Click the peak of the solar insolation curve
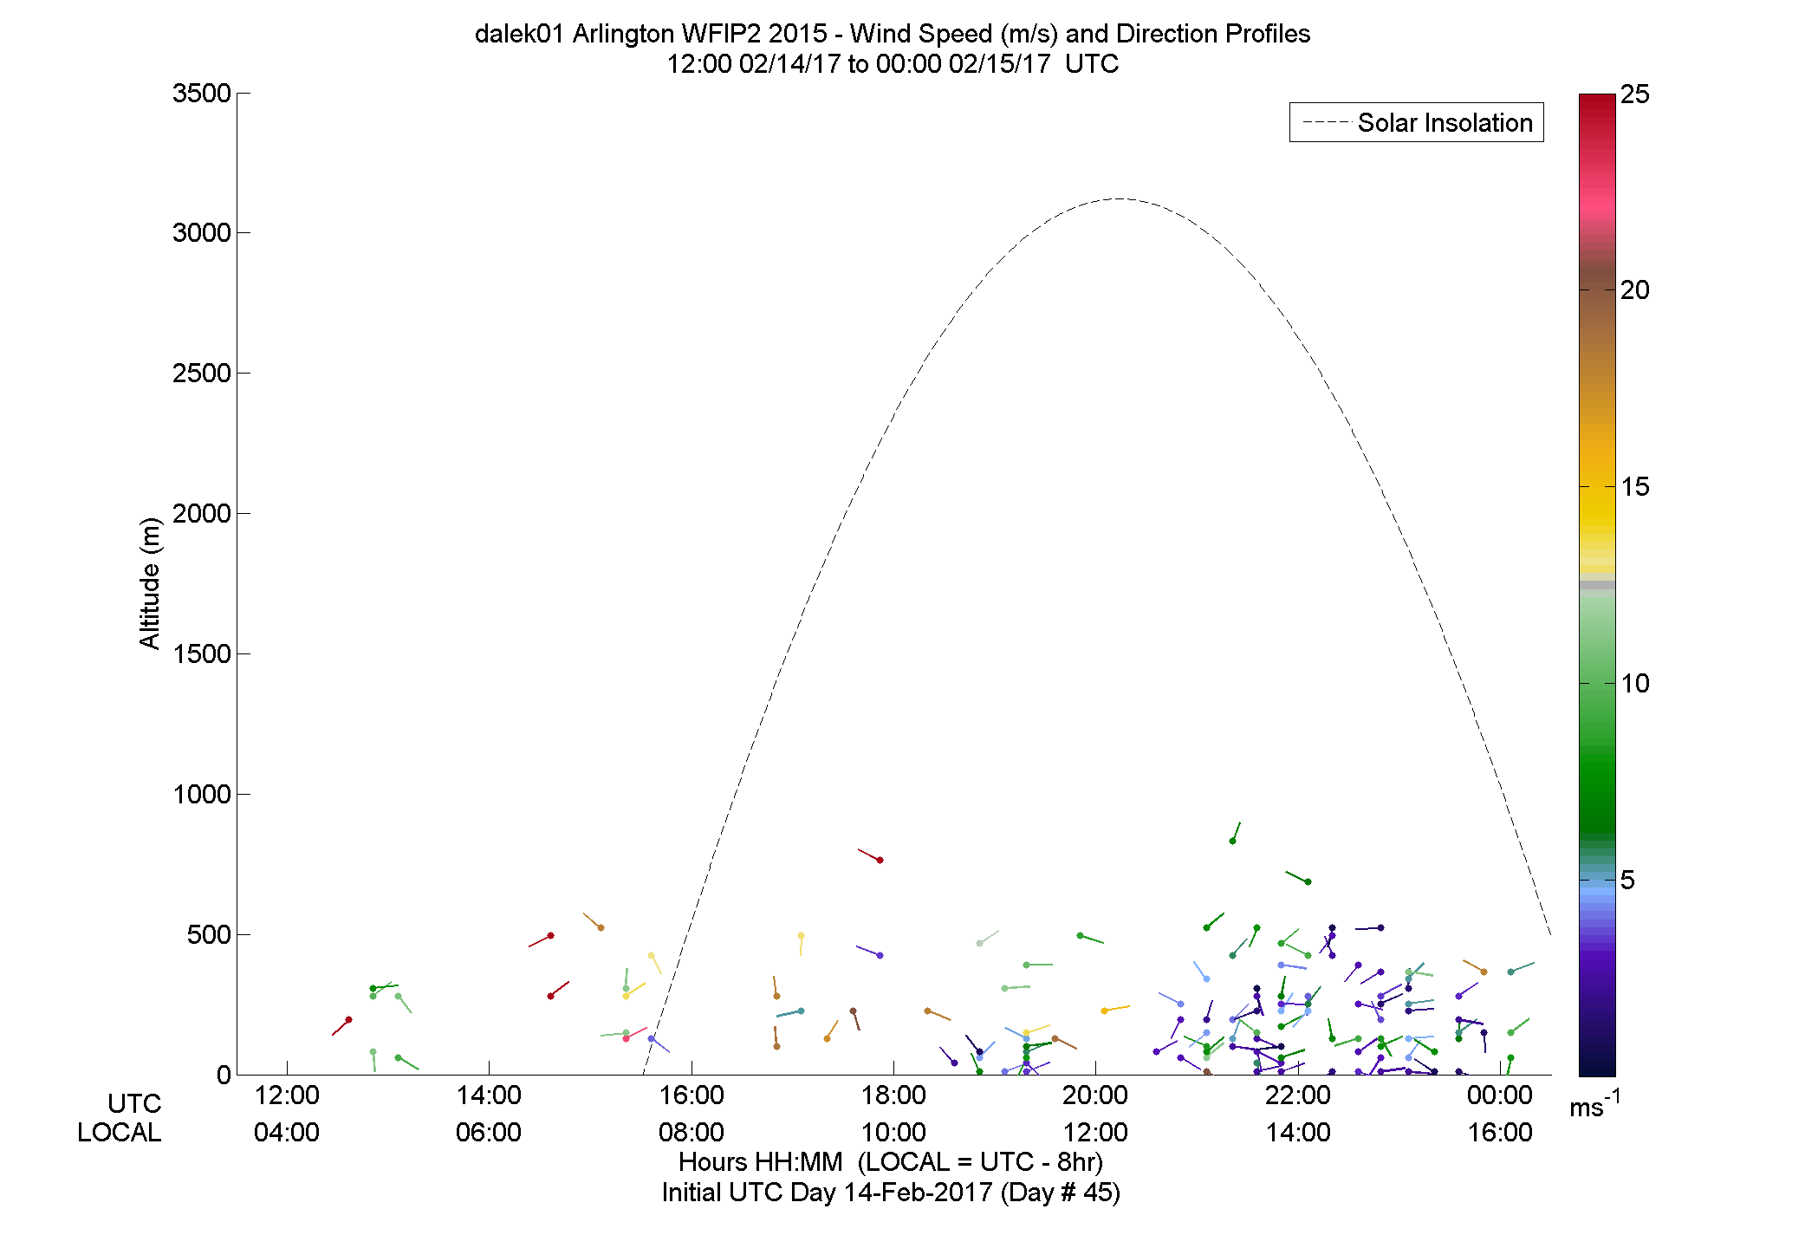 point(1120,198)
